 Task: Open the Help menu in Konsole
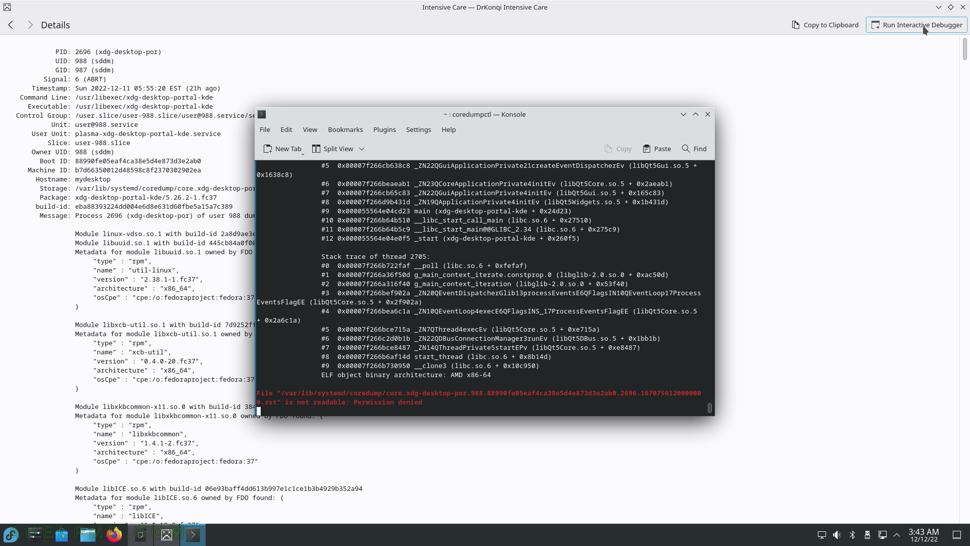click(x=449, y=129)
